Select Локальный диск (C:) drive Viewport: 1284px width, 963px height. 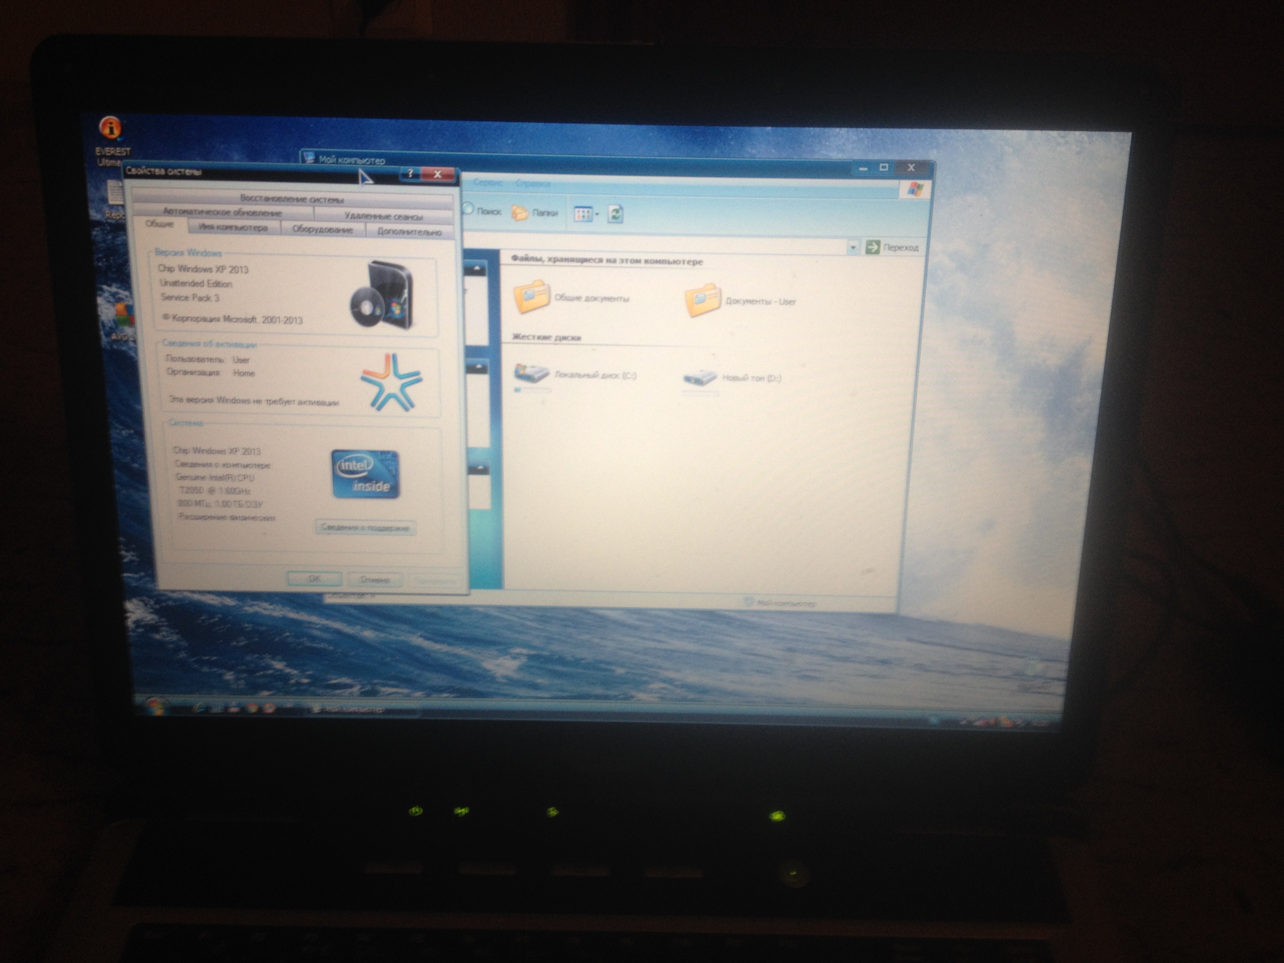532,374
